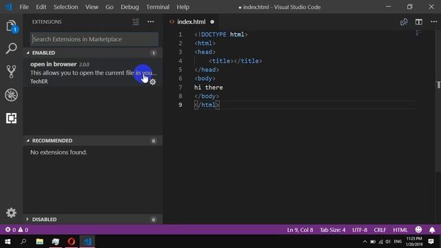Click the DOCTYPE html line in editor
The width and height of the screenshot is (441, 248).
pyautogui.click(x=221, y=34)
